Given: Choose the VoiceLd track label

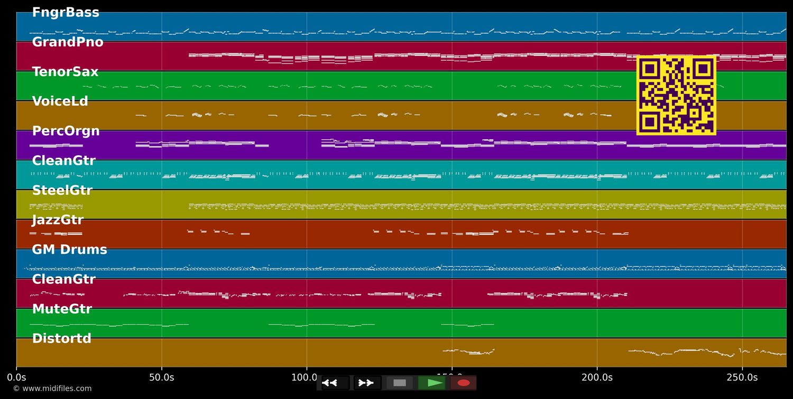Looking at the screenshot, I should 60,101.
